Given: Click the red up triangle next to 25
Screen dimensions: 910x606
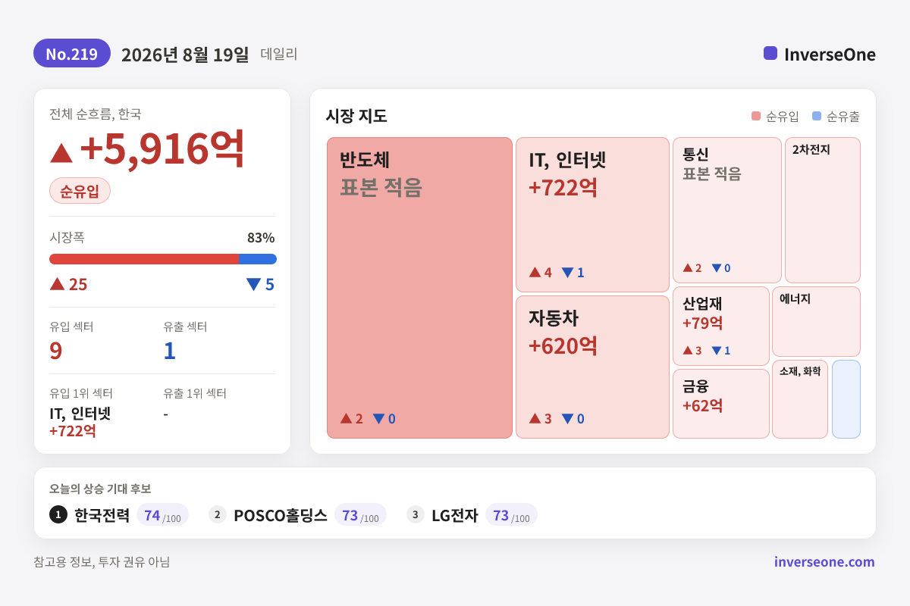Looking at the screenshot, I should tap(58, 283).
